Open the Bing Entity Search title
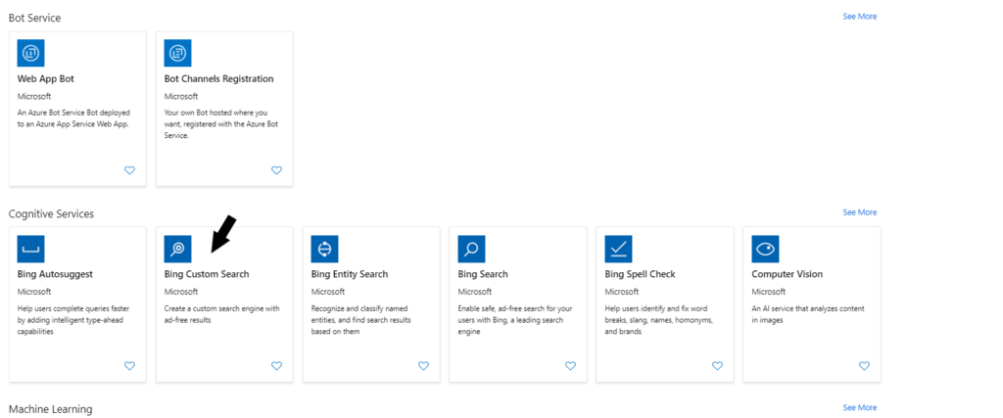1003x418 pixels. coord(350,274)
